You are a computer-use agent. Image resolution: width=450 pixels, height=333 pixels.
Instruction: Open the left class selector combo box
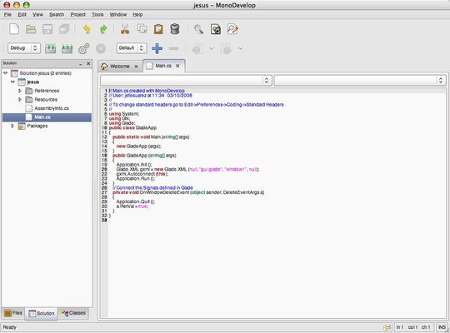click(186, 80)
